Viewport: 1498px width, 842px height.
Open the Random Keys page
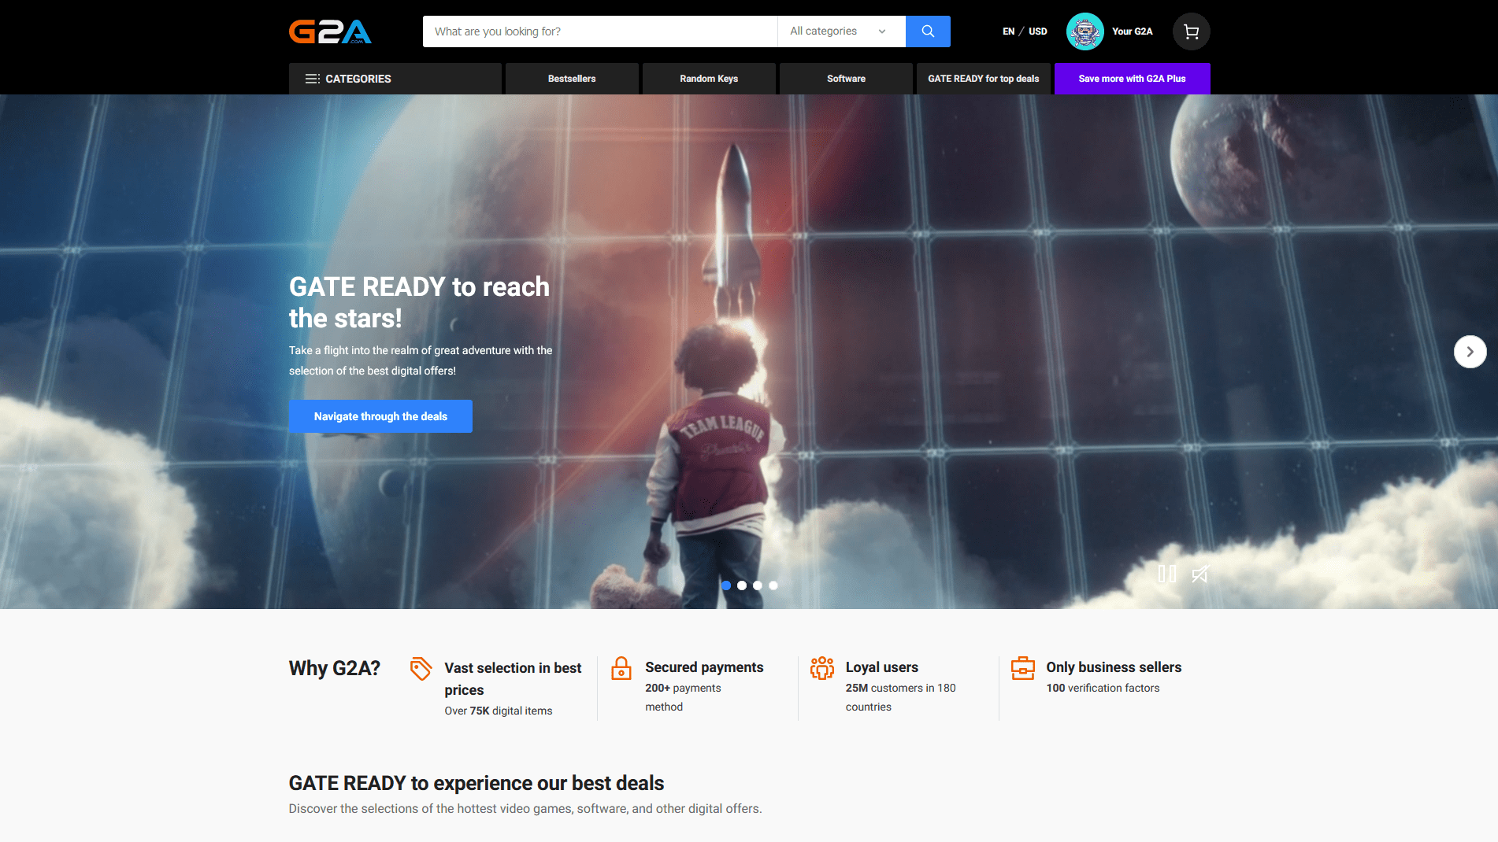click(x=708, y=79)
